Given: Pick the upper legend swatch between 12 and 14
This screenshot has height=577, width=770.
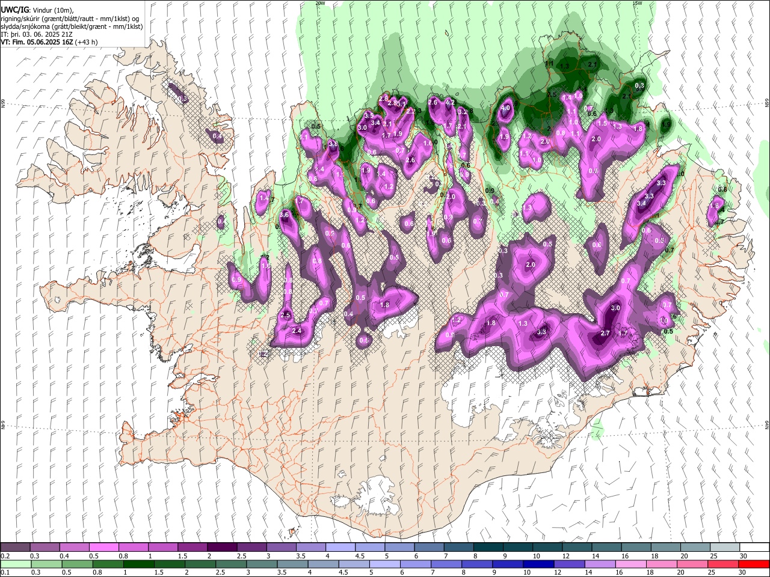Looking at the screenshot, I should coord(577,548).
